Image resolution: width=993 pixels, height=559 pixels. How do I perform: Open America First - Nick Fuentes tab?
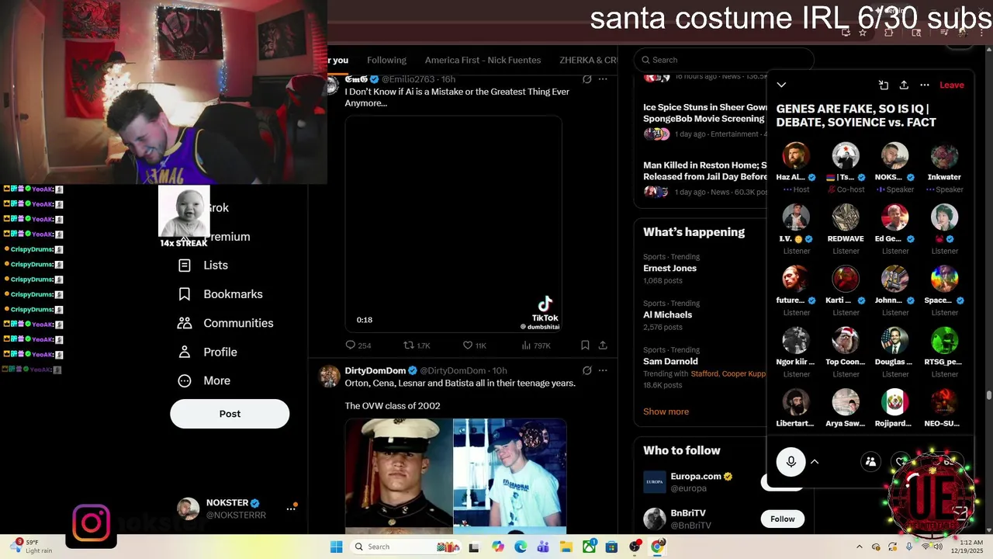483,60
